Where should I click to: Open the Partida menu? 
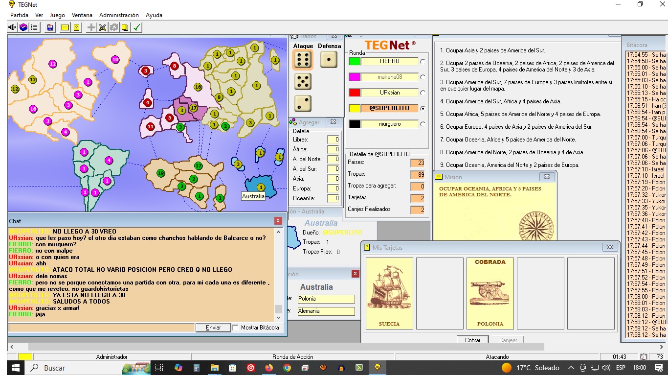[19, 15]
